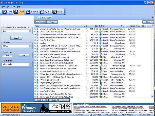The width and height of the screenshot is (155, 116).
Task: Click the results list scroll up arrow
Action: pyautogui.click(x=152, y=26)
